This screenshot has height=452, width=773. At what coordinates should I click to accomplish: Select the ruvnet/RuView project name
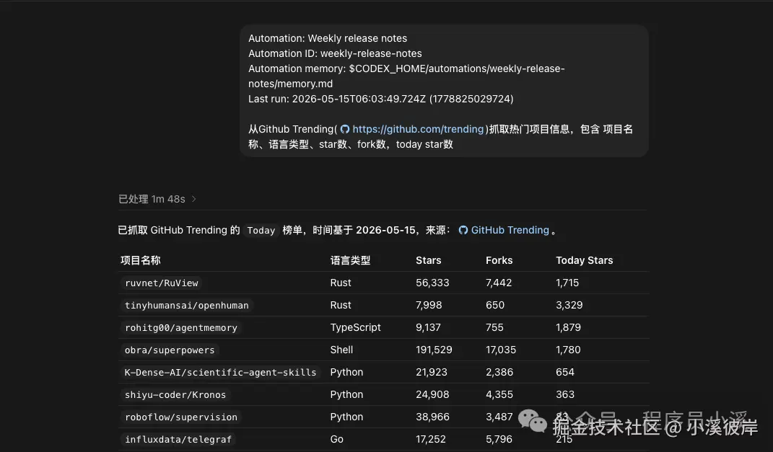tap(161, 283)
